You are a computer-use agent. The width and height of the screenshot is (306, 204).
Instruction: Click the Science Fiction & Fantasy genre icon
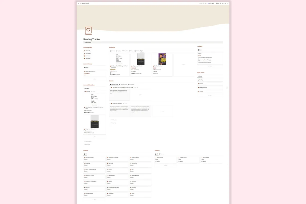click(108, 188)
